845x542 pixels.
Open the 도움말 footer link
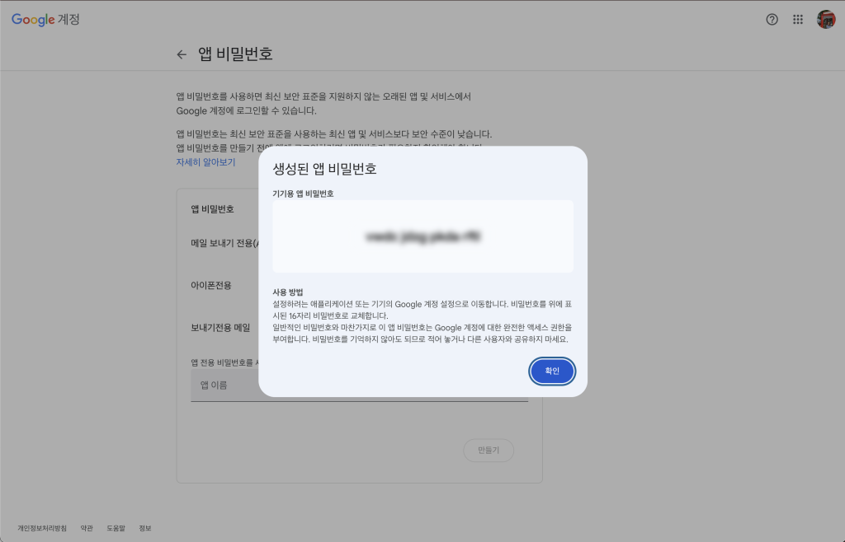click(x=116, y=527)
